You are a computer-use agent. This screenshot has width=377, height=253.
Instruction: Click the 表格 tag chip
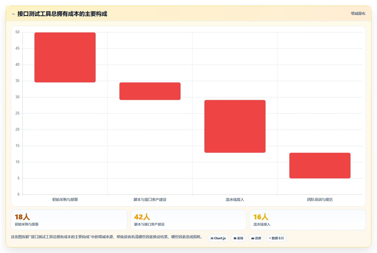point(238,238)
